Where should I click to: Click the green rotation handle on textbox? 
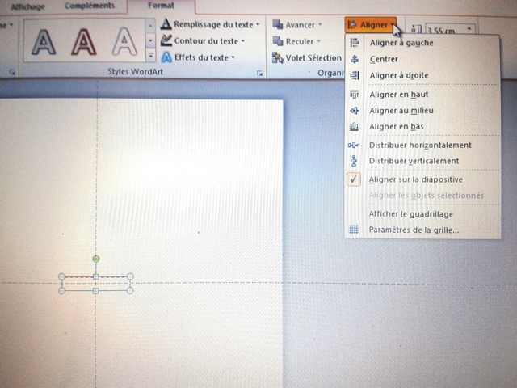pyautogui.click(x=96, y=259)
